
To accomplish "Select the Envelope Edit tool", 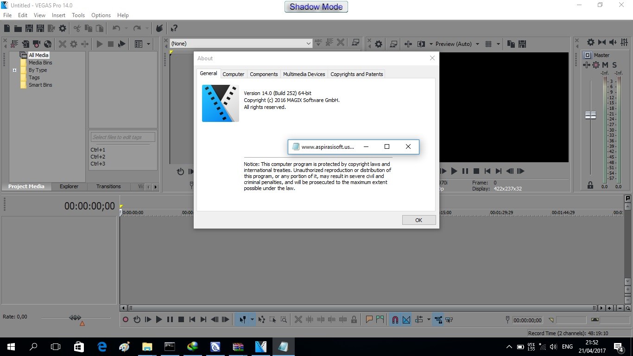I will pyautogui.click(x=262, y=319).
